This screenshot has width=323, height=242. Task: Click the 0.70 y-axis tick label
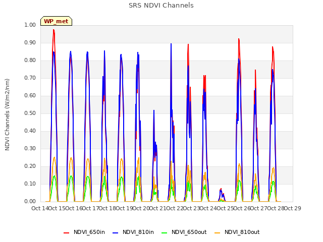click(x=30, y=78)
